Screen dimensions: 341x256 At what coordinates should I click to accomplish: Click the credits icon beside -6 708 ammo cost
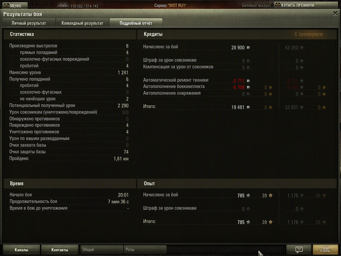pyautogui.click(x=248, y=88)
